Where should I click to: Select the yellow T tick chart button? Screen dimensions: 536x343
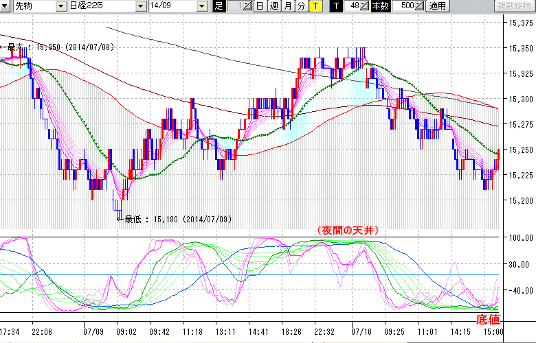(x=315, y=6)
